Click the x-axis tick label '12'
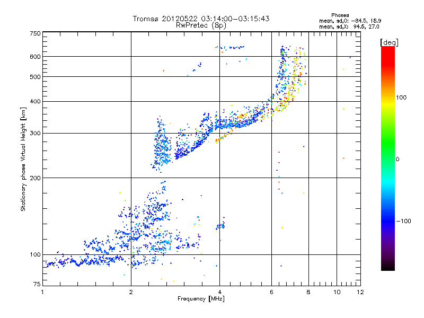The image size is (424, 318). [x=360, y=292]
